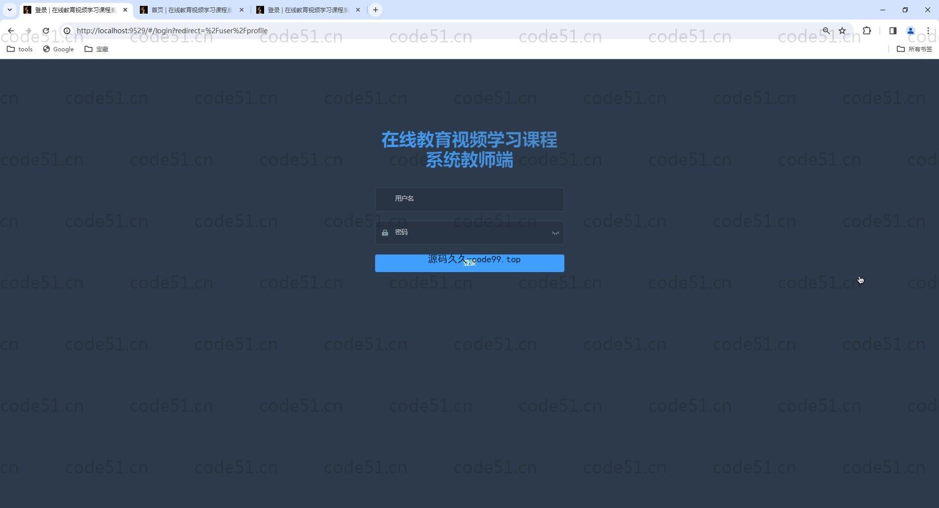Open the zoom magnifier icon
The width and height of the screenshot is (939, 508).
pyautogui.click(x=826, y=31)
